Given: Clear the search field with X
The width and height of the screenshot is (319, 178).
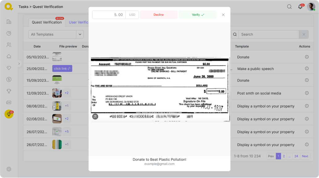Looking at the screenshot, I should pyautogui.click(x=304, y=34).
